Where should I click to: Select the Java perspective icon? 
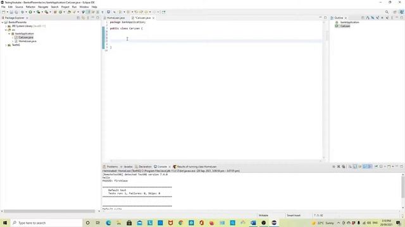click(x=402, y=12)
